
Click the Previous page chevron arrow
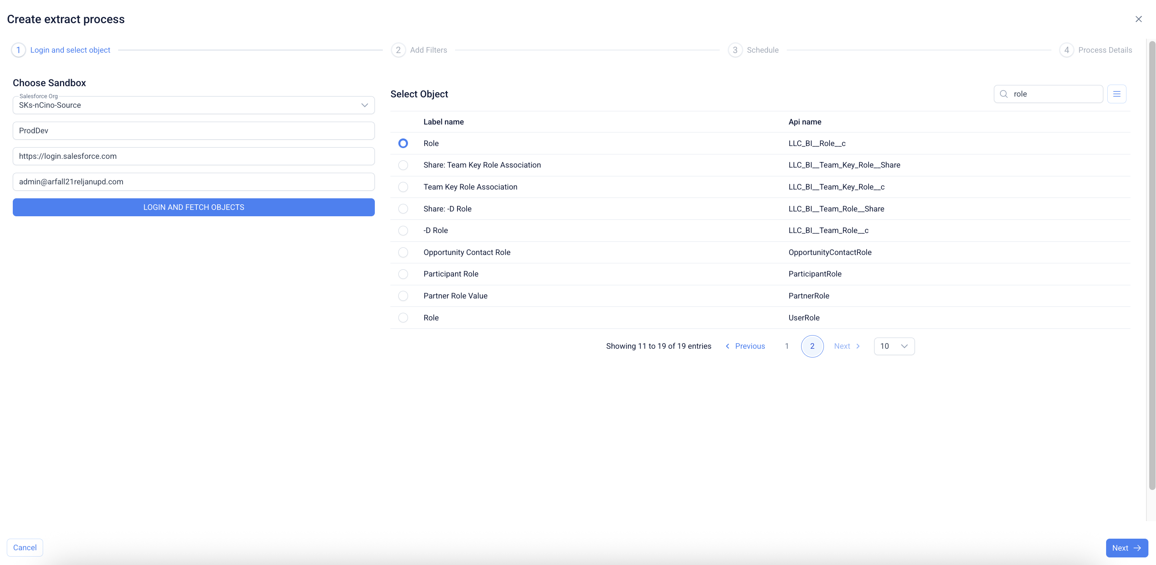coord(727,346)
